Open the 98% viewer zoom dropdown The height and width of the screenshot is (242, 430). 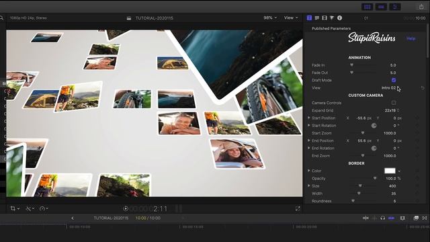[x=270, y=18]
